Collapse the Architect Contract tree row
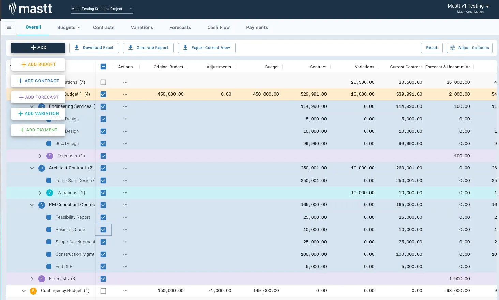Viewport: 499px width, 300px height. click(x=32, y=168)
